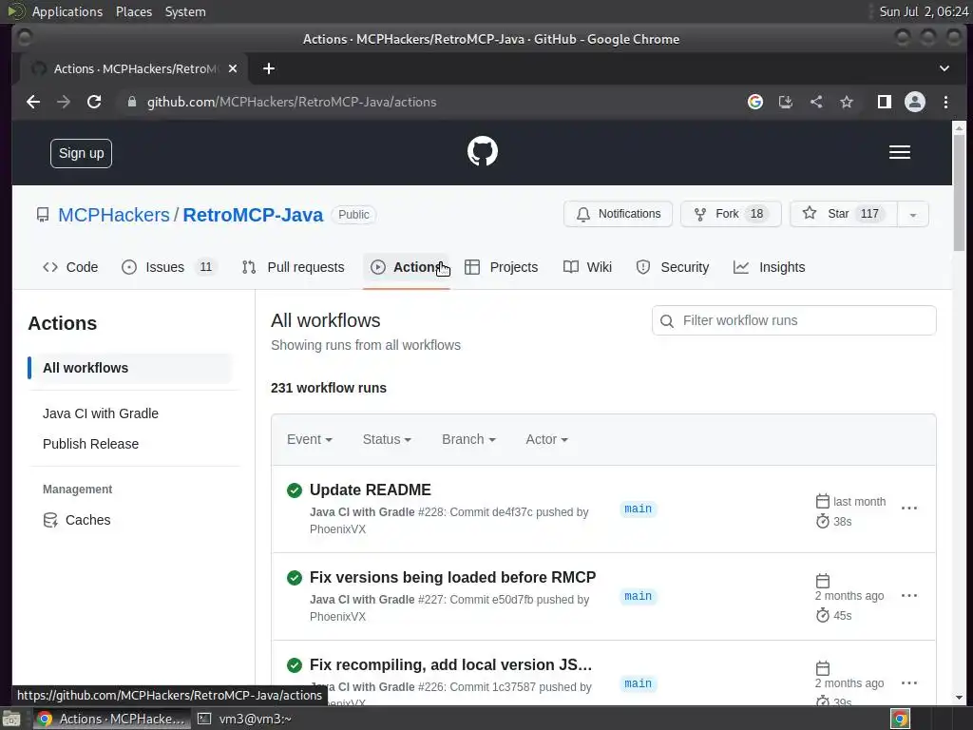
Task: Open the Places menu
Action: point(133,11)
